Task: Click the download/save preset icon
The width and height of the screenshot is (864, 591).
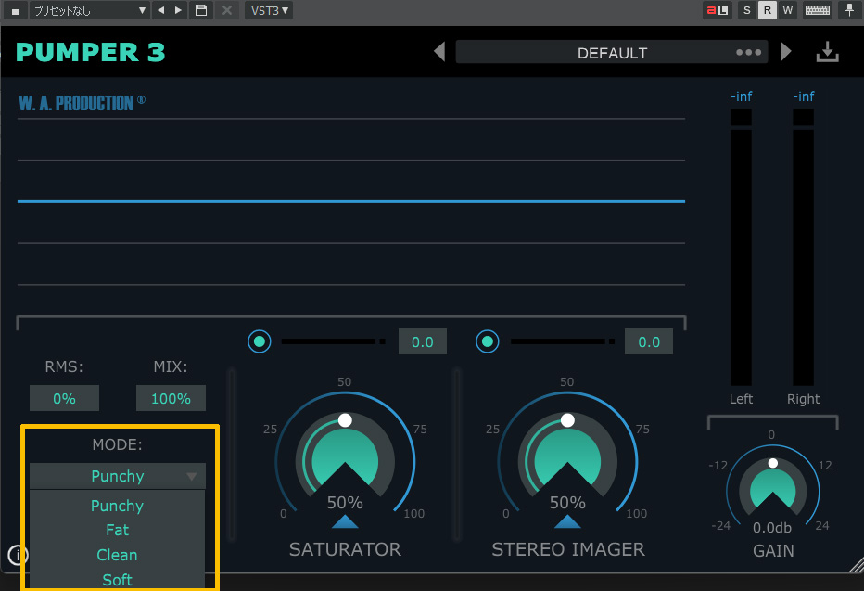Action: [x=827, y=52]
